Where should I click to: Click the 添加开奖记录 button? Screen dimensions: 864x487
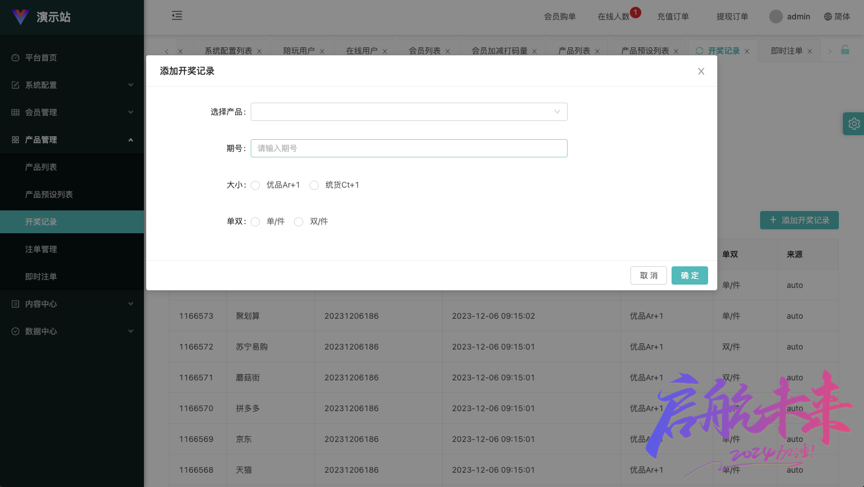coord(799,220)
